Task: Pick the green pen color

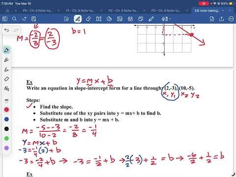Action: pyautogui.click(x=6, y=139)
